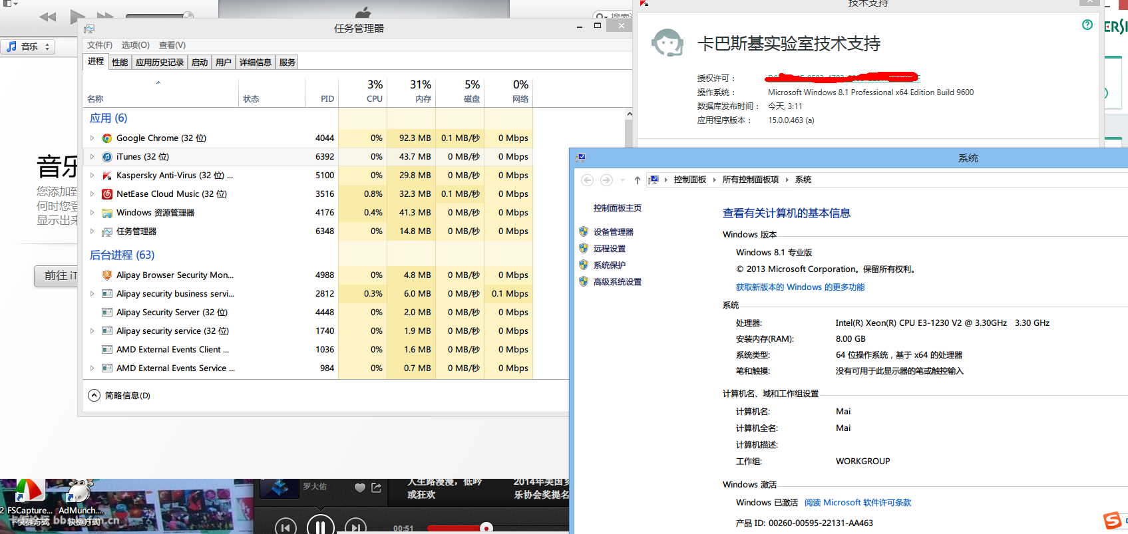Screen dimensions: 1128x534
Task: Click the iTunes rewind button
Action: point(47,17)
